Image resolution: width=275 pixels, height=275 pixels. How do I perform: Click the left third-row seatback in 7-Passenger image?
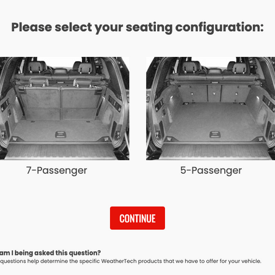(x=41, y=103)
